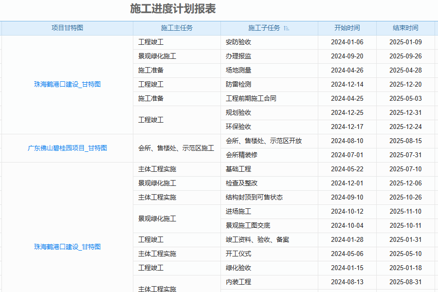The height and width of the screenshot is (292, 438).
Task: Click end date 2025-08-31
Action: click(x=405, y=282)
